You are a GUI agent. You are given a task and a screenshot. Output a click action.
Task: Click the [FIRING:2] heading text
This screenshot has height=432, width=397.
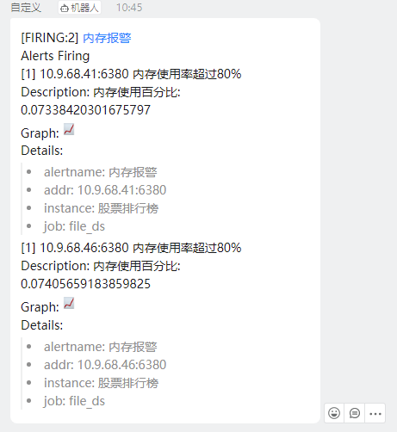[x=50, y=38]
